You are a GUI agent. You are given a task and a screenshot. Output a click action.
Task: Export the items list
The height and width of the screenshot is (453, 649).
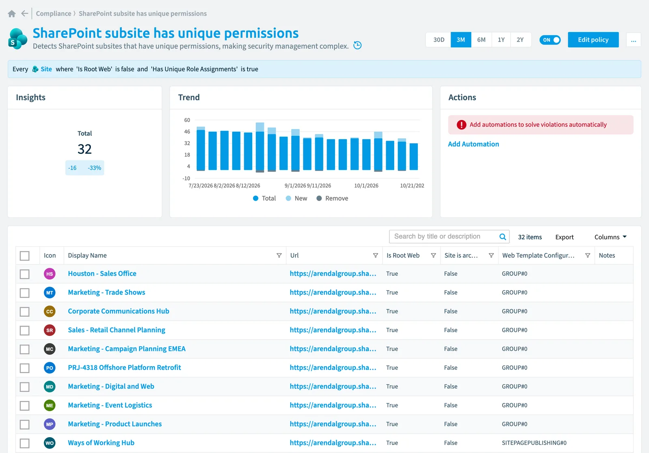[564, 237]
